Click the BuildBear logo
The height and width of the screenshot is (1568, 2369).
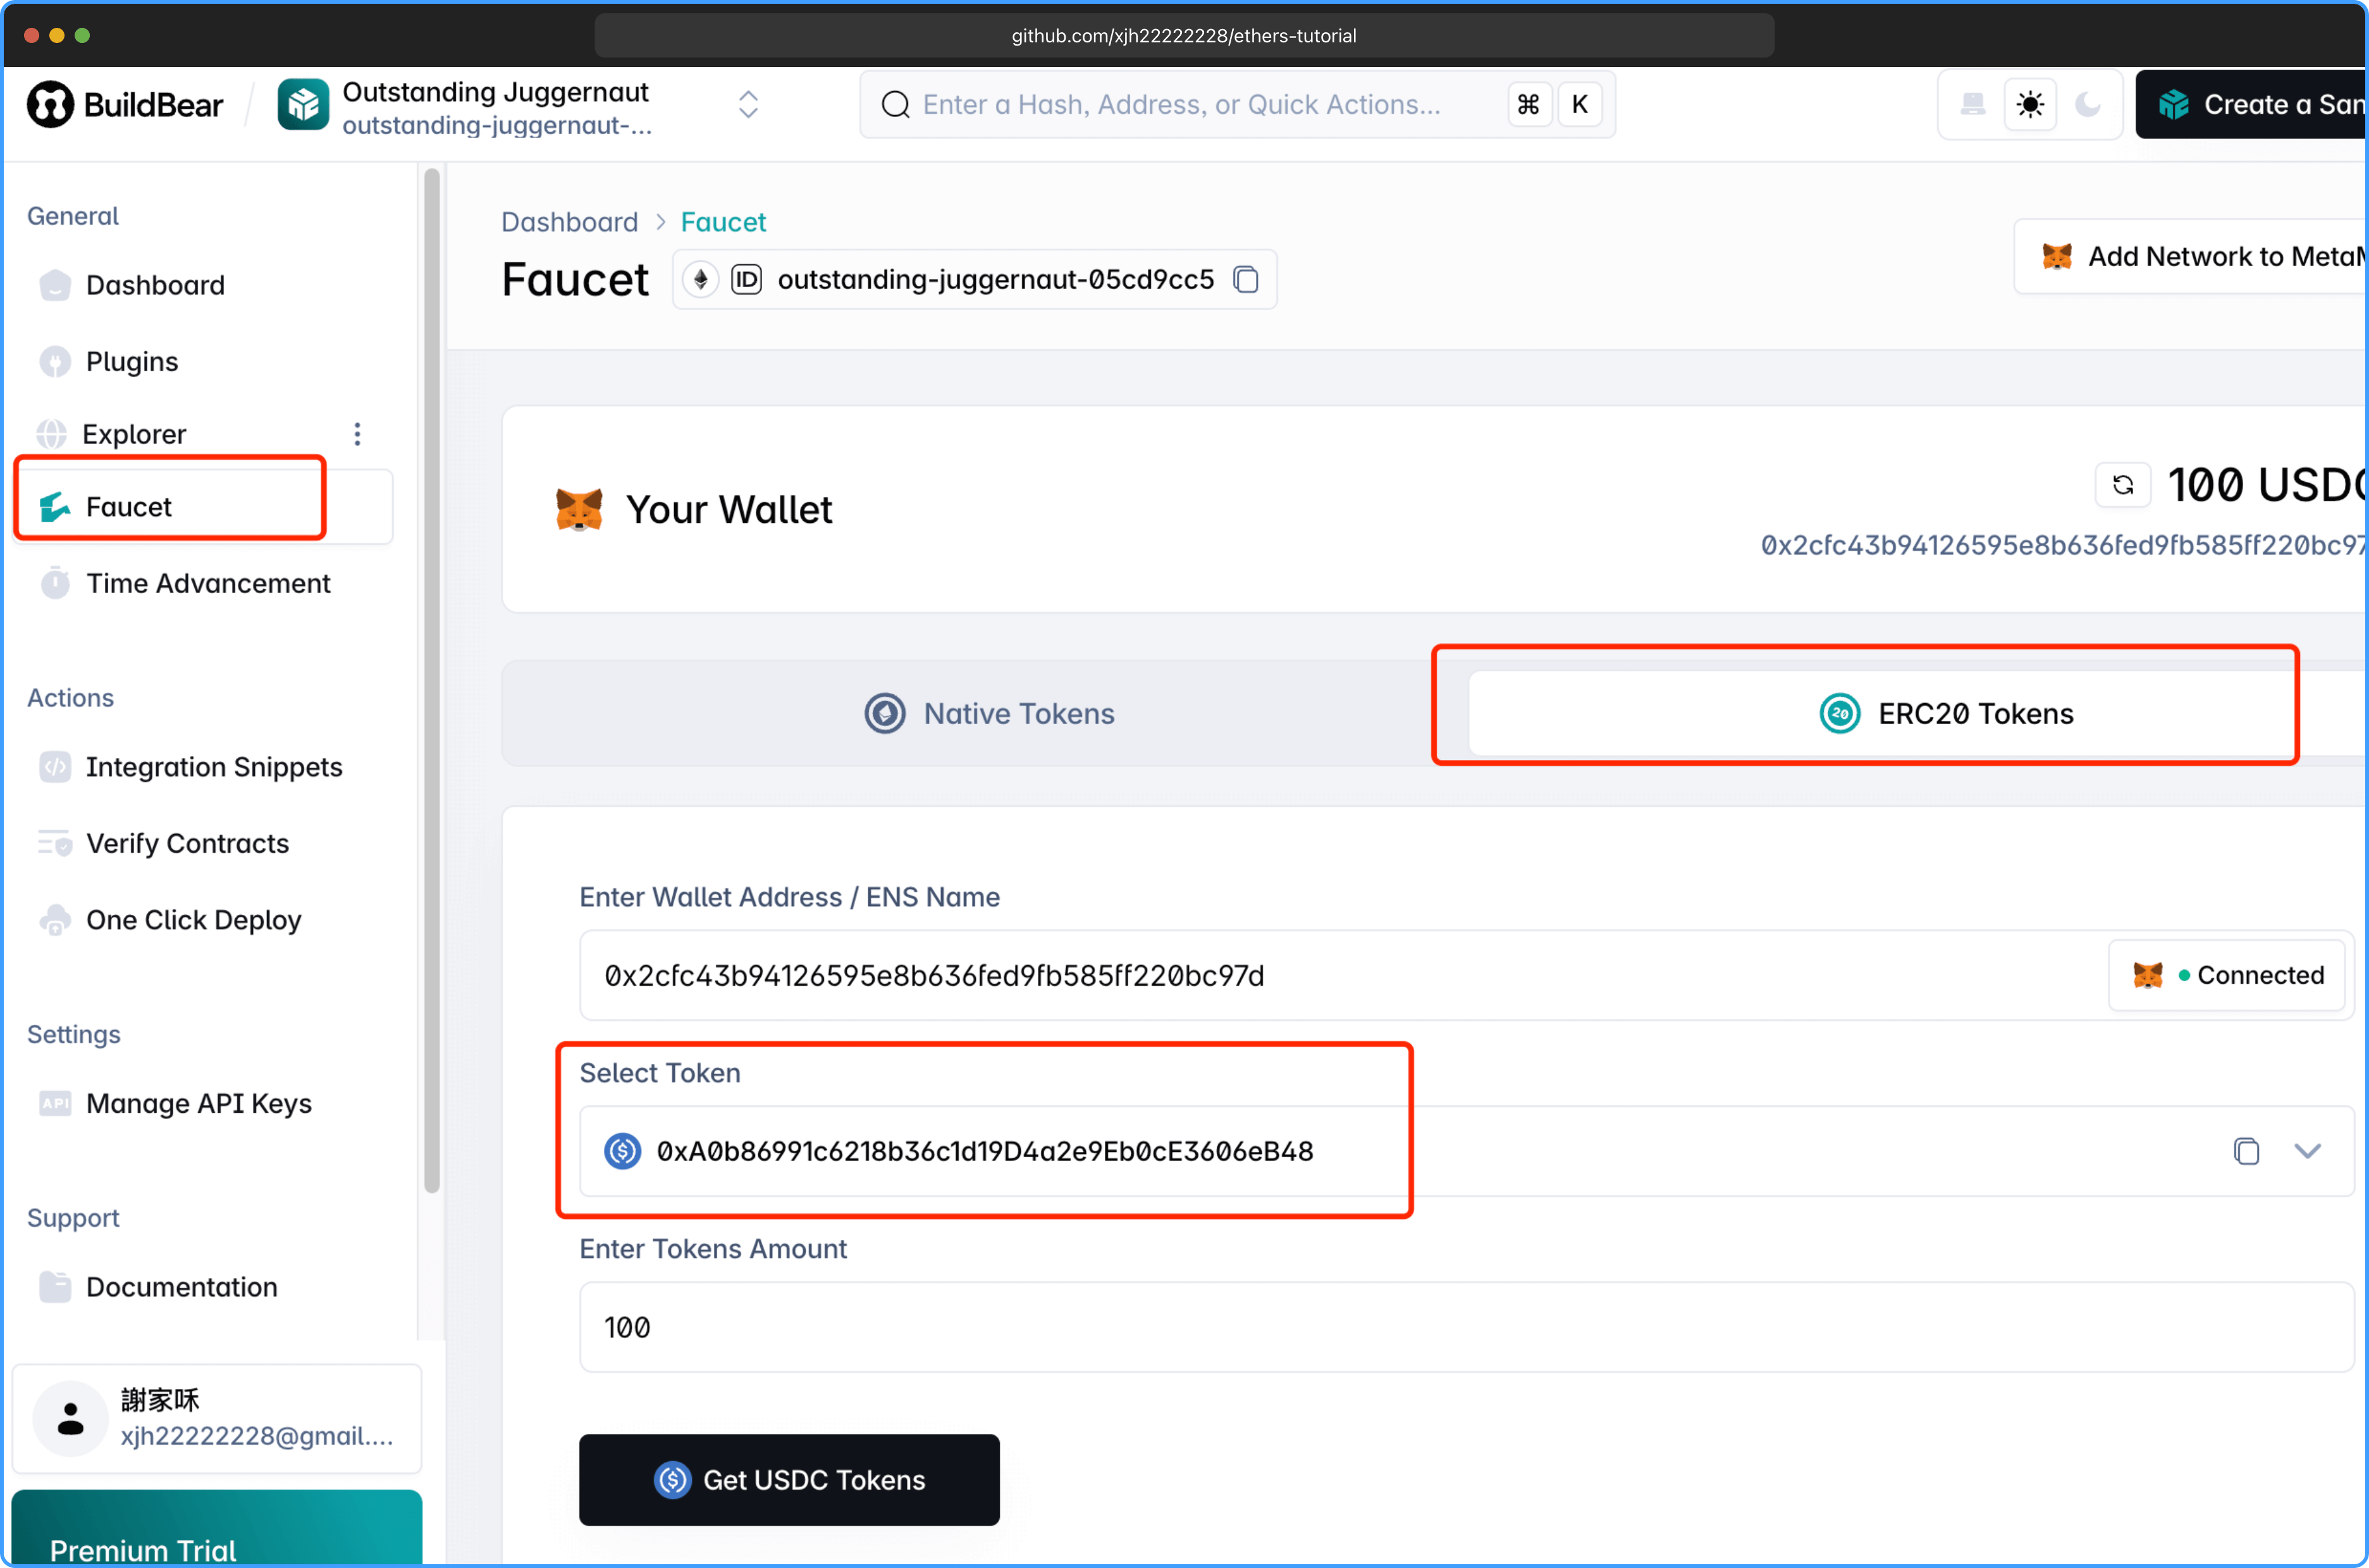coord(125,104)
